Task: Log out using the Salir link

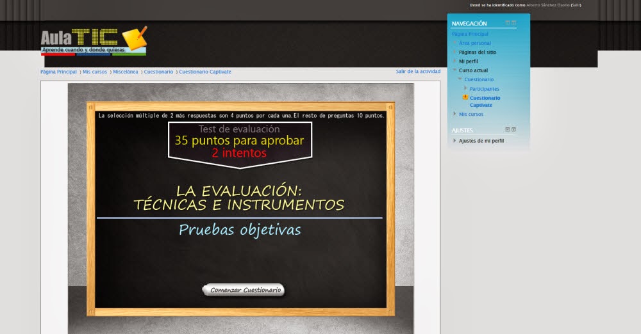Action: pyautogui.click(x=576, y=5)
